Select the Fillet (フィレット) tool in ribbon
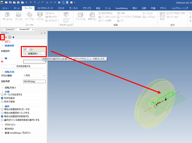Screen dimensions: 192x143 [81, 16]
